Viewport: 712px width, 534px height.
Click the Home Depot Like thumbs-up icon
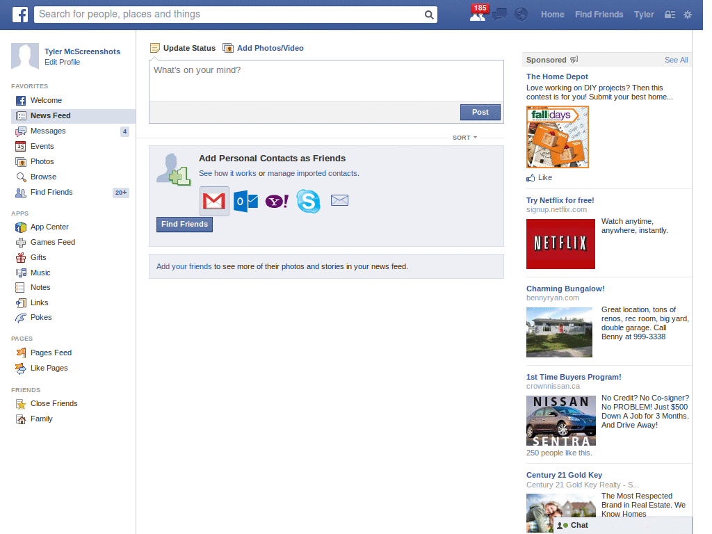(x=531, y=177)
